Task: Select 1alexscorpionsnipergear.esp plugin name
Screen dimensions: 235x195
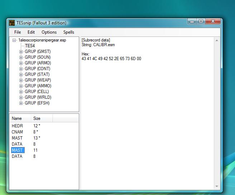Action: pos(42,40)
